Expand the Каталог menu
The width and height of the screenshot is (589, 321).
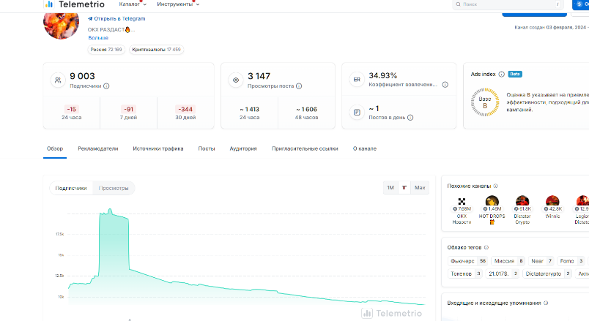133,4
